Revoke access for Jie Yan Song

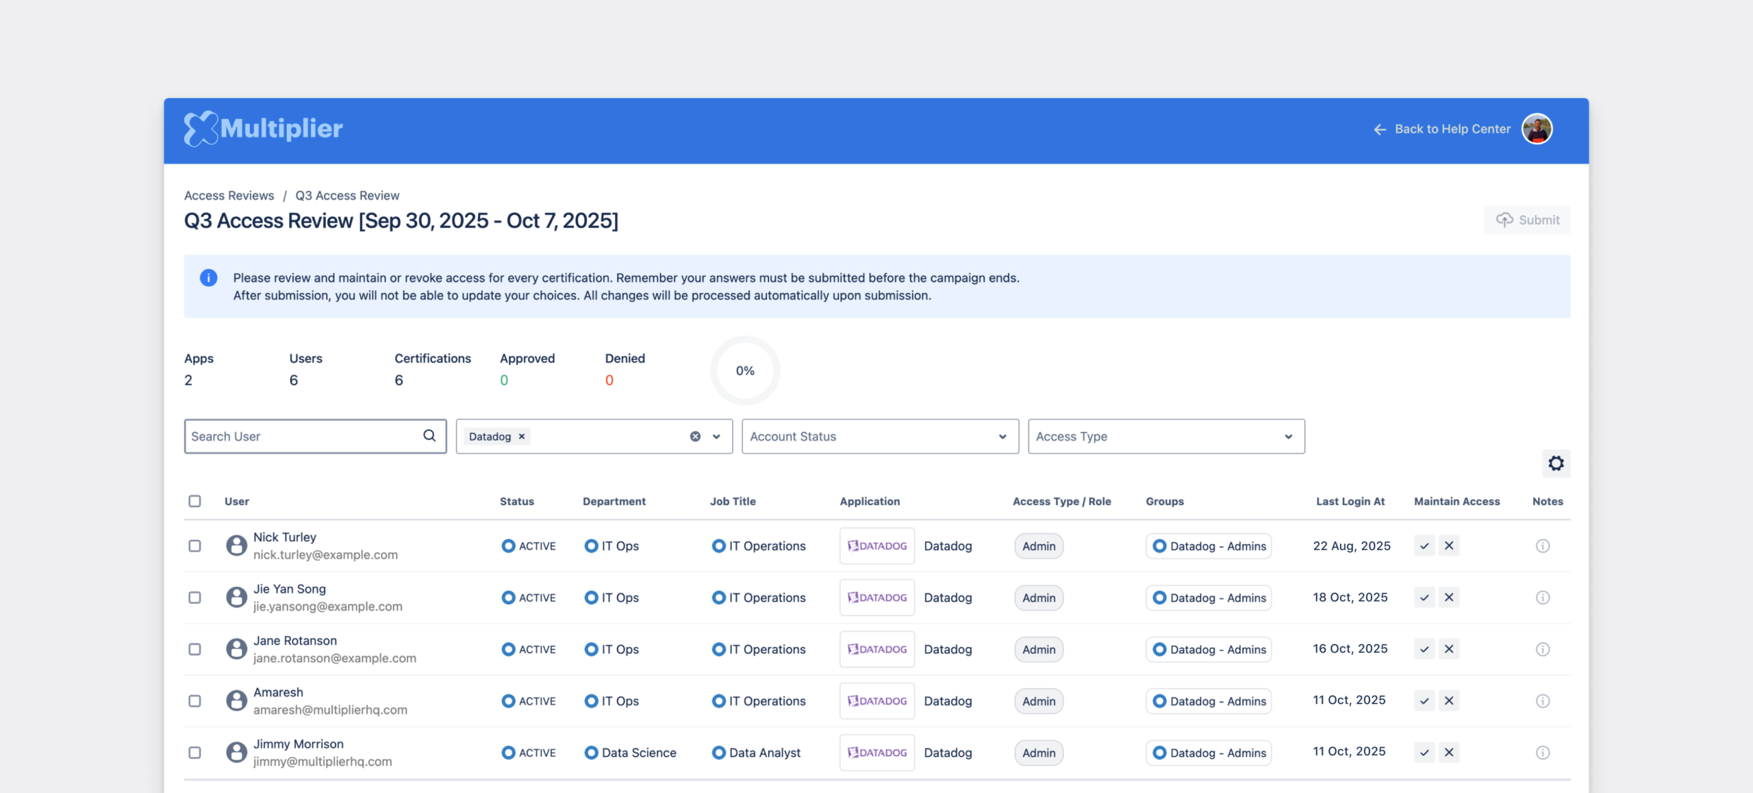[1449, 597]
